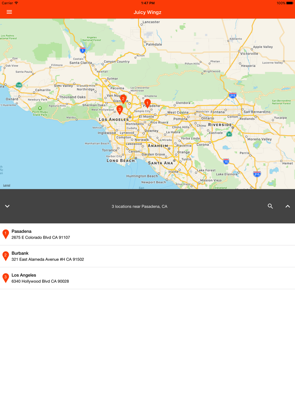Viewport: 295px width, 394px height.
Task: Tap the Lancaster label on the map
Action: 151,22
